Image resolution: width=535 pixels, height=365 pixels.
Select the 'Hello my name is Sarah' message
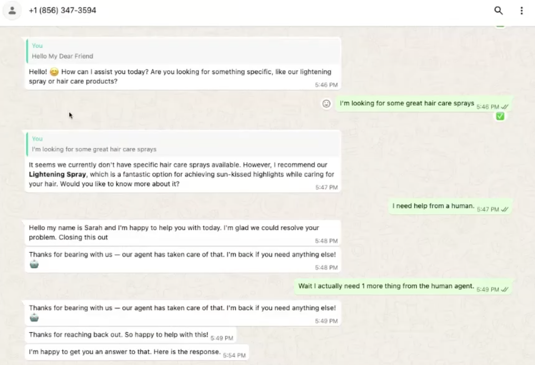point(174,232)
